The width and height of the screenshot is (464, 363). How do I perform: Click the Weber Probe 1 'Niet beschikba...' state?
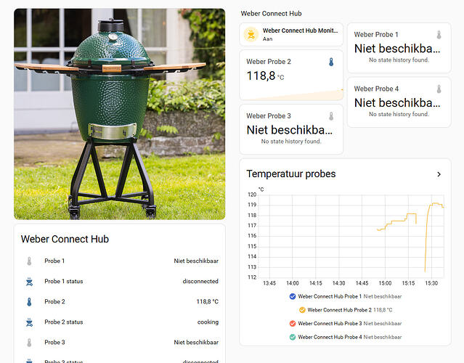point(397,49)
